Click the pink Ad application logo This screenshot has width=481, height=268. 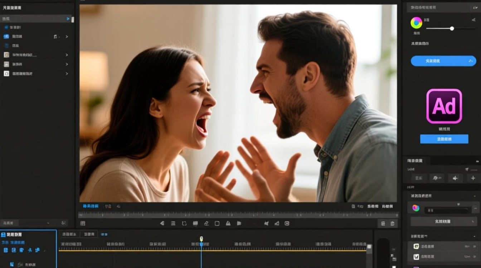tap(444, 106)
